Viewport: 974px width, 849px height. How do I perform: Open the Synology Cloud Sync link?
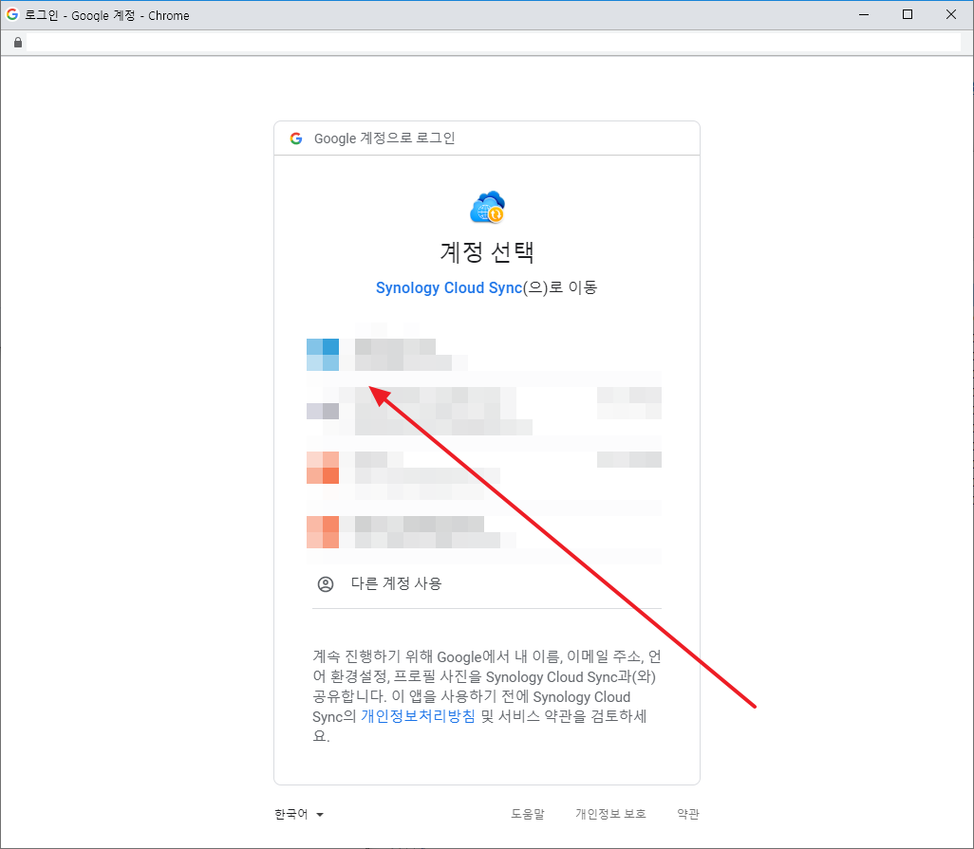click(448, 287)
